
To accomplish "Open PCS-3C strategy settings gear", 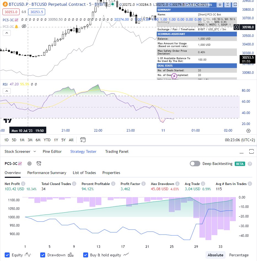I will 29,164.
